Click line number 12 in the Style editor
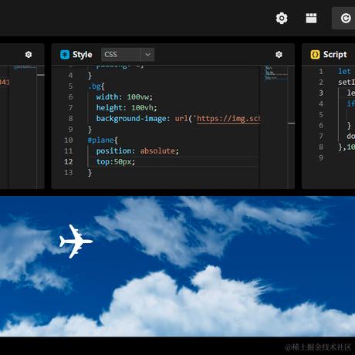 [69, 162]
